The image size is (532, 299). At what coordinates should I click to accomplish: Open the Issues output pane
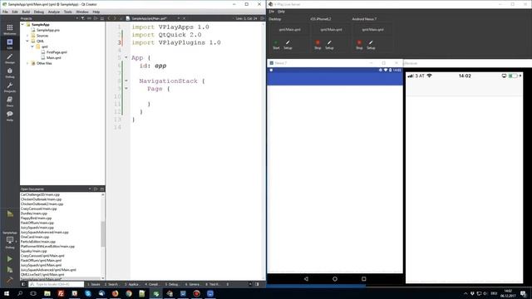click(94, 284)
